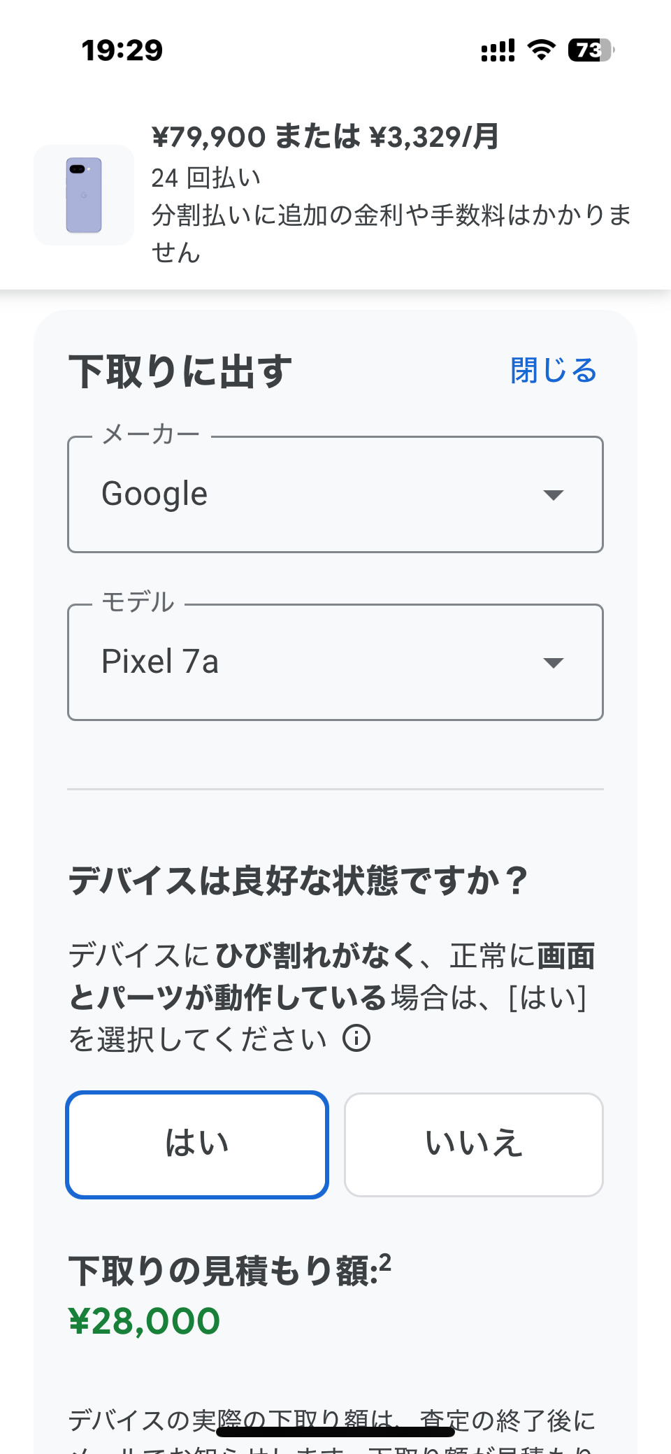This screenshot has height=1454, width=671.
Task: Select いいえ for device condition
Action: point(474,1144)
